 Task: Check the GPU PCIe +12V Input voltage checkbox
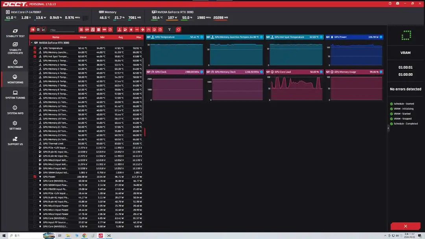pos(35,148)
